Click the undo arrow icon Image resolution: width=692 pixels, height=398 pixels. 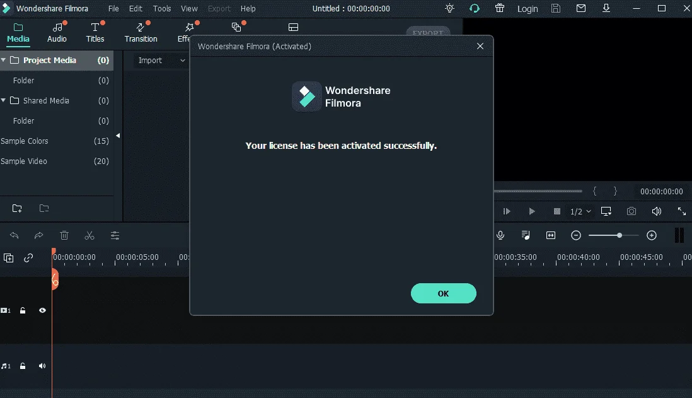14,235
